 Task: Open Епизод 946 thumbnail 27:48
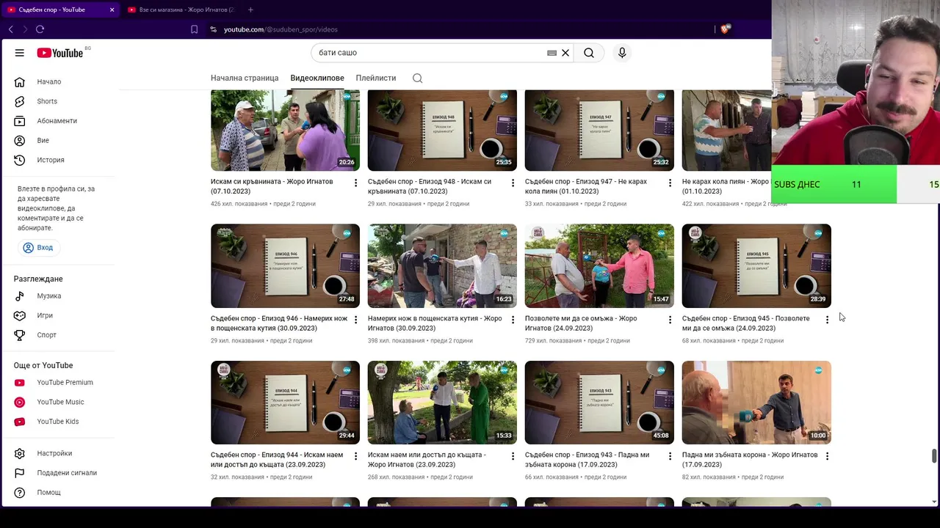(285, 265)
